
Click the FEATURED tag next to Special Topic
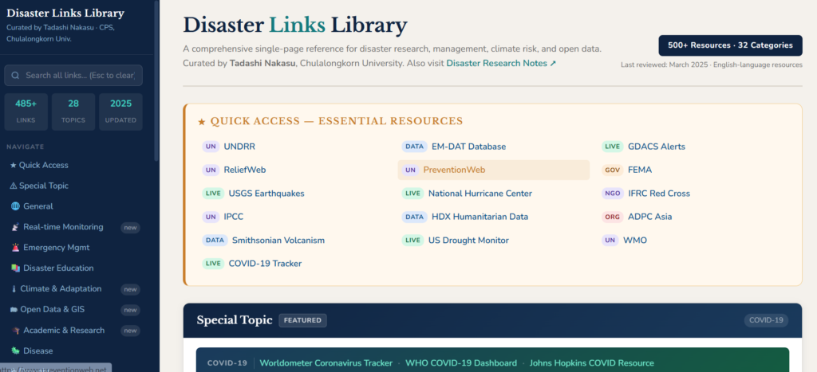[302, 320]
